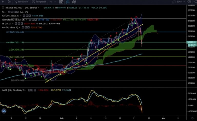The height and width of the screenshot is (121, 197).
Task: Click the highlighted blue lines toolbar icon
Action: pos(68,2)
